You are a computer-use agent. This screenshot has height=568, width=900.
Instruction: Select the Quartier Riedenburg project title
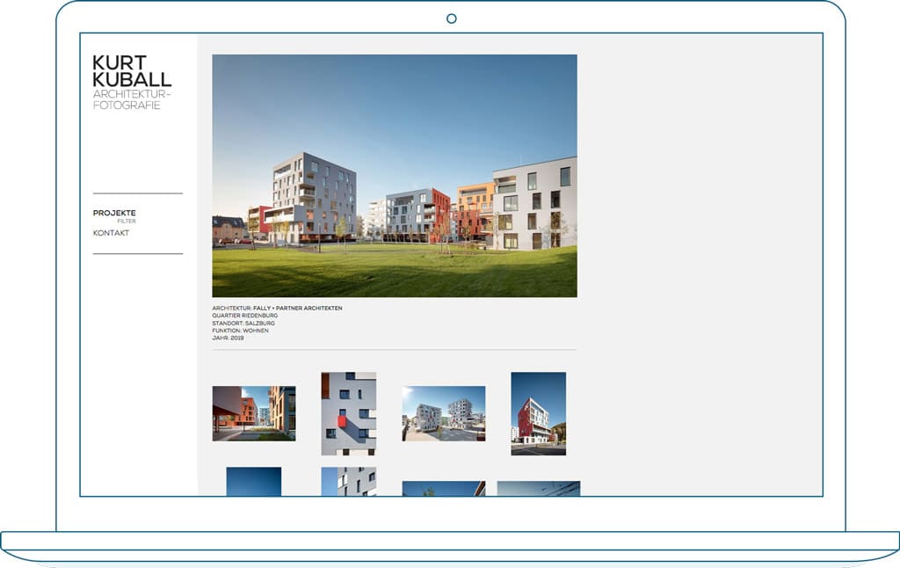tap(243, 316)
